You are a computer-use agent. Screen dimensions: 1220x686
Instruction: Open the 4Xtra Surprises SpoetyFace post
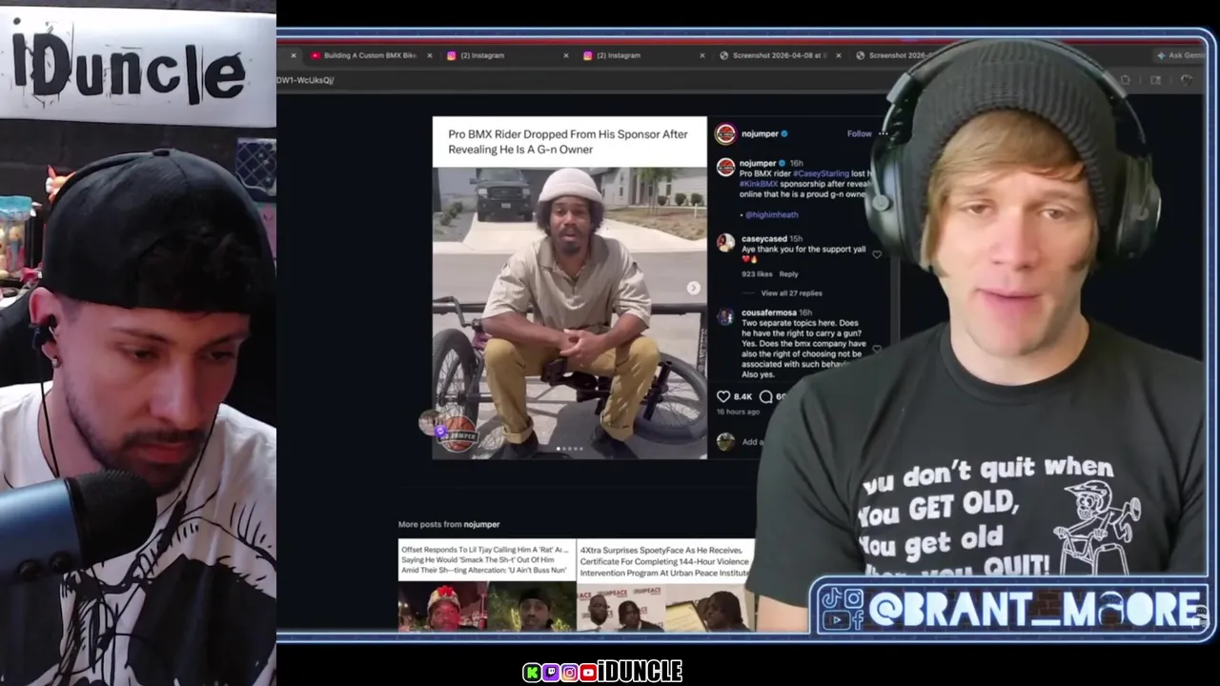(x=665, y=584)
